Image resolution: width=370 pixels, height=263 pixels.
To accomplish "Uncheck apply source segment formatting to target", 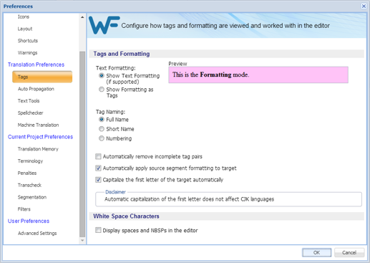I will [x=98, y=168].
